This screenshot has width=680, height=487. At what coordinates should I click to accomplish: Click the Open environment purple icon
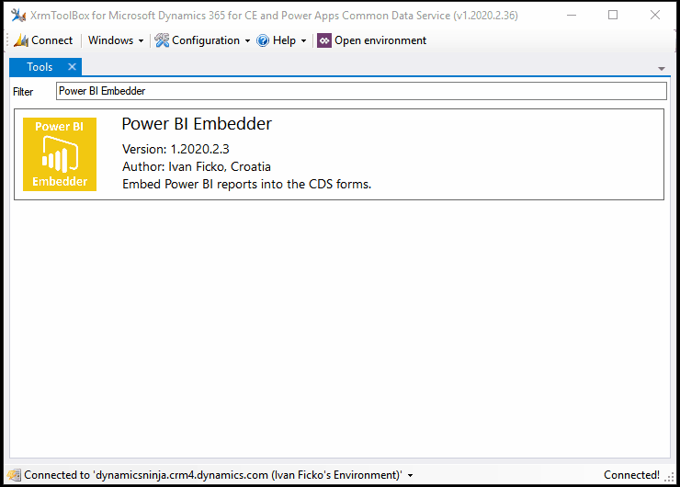point(324,40)
